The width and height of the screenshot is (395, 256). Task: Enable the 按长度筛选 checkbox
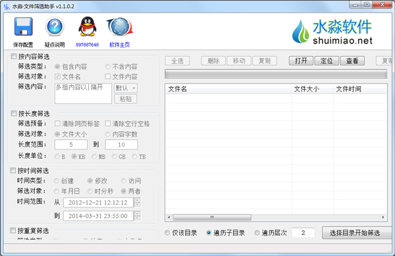(14, 114)
